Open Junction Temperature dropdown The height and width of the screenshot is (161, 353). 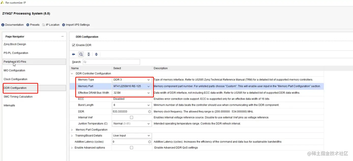[132, 124]
